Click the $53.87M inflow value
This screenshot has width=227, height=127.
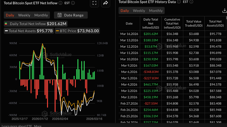(151, 47)
